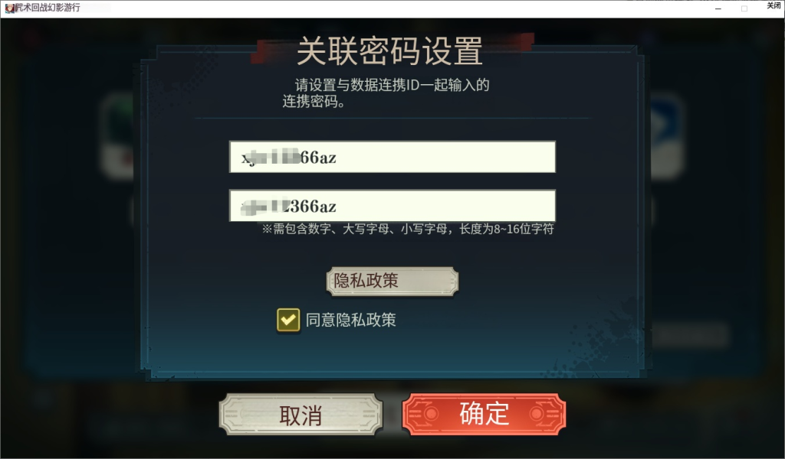785x459 pixels.
Task: Cancel with the 取消 button
Action: point(301,415)
